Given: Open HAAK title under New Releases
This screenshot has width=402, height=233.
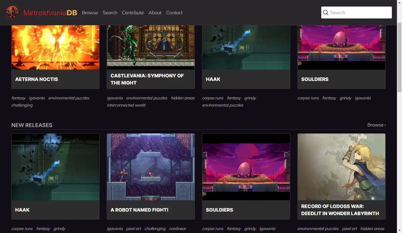Looking at the screenshot, I should click(22, 210).
